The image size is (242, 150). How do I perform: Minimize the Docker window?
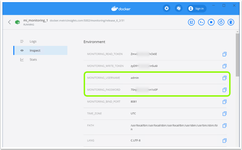214,6
